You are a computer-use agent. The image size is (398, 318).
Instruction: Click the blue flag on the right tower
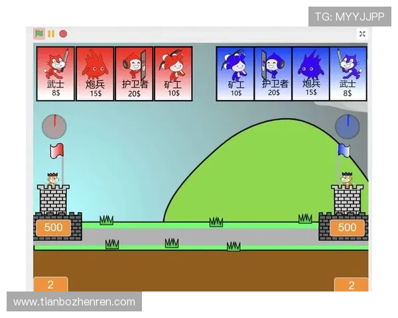coord(344,150)
